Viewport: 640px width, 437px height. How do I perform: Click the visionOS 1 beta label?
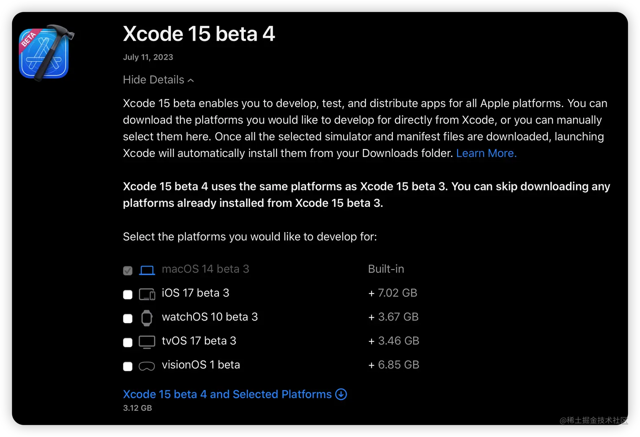(x=201, y=365)
